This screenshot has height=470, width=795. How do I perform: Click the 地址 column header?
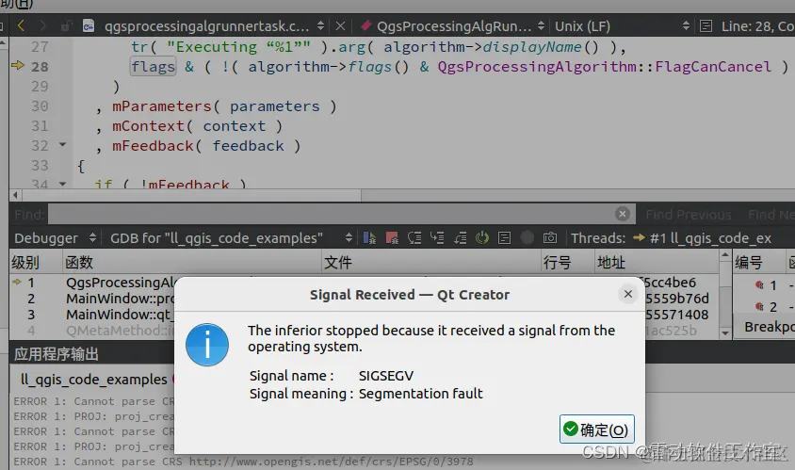[x=657, y=263]
